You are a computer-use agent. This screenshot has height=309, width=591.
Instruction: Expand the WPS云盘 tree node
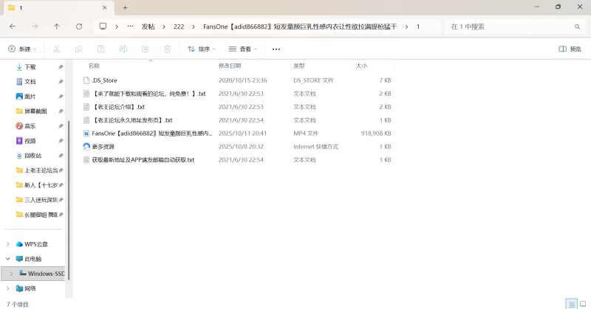pyautogui.click(x=8, y=244)
